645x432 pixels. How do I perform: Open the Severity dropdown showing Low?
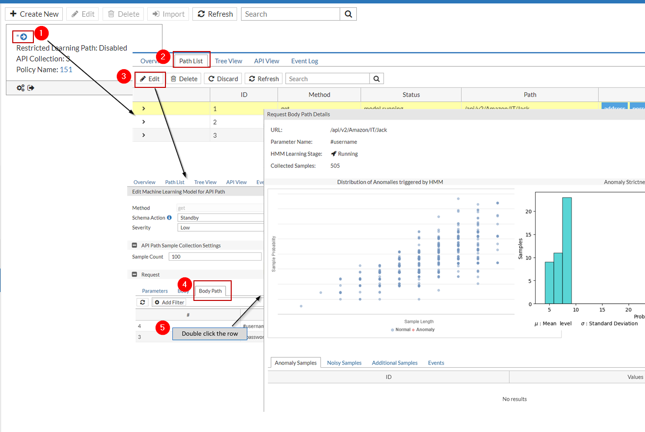(220, 227)
